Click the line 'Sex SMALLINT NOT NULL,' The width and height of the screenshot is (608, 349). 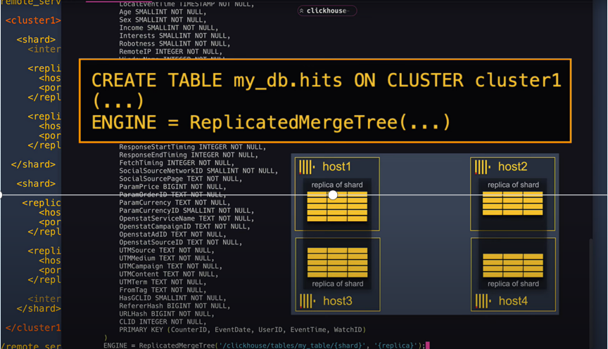pos(163,20)
